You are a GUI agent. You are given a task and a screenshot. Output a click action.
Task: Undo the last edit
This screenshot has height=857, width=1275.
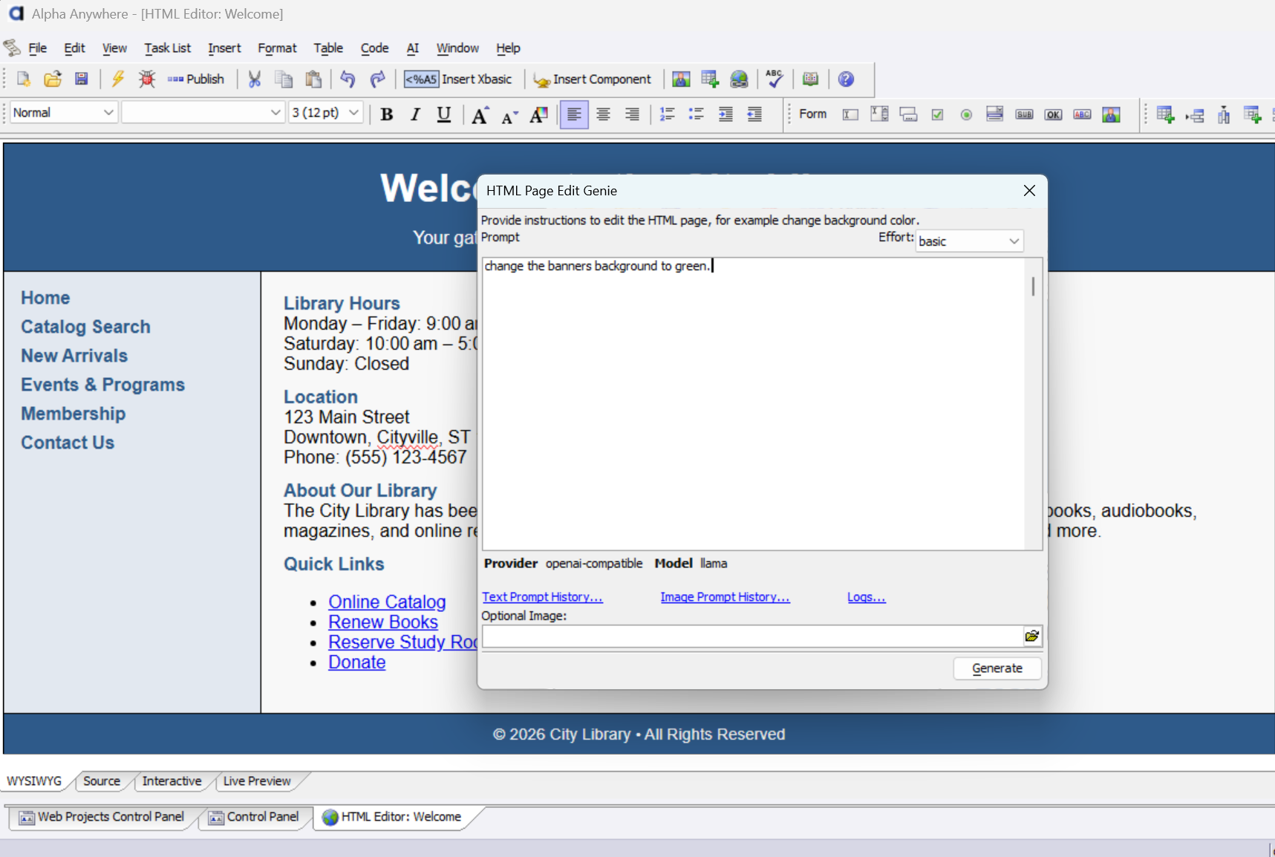point(348,79)
